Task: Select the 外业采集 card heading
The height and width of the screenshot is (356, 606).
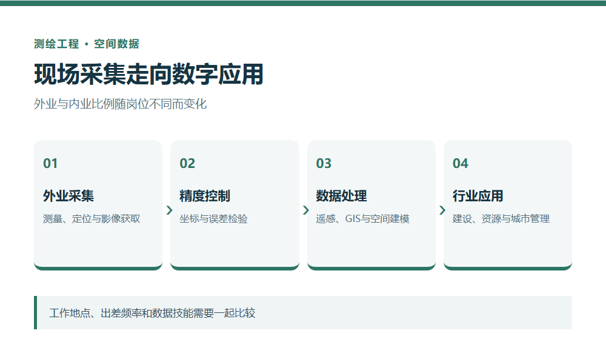Action: (68, 196)
